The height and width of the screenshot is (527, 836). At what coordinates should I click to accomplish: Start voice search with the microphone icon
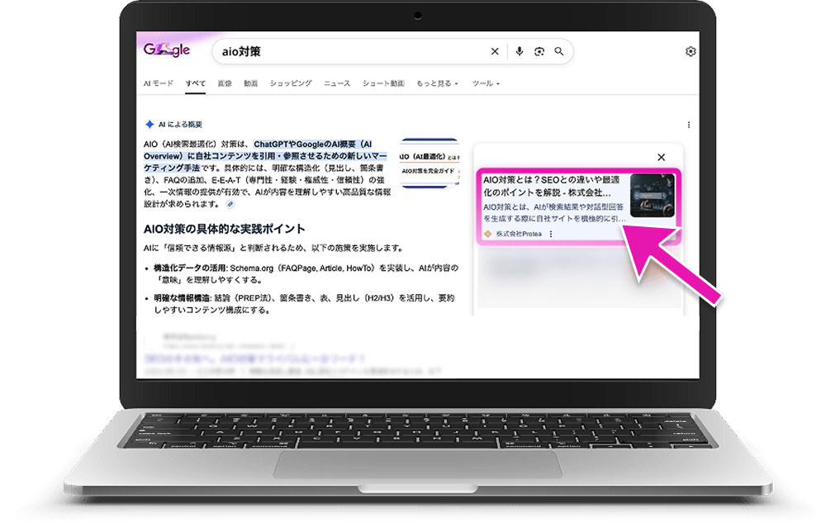pos(519,51)
